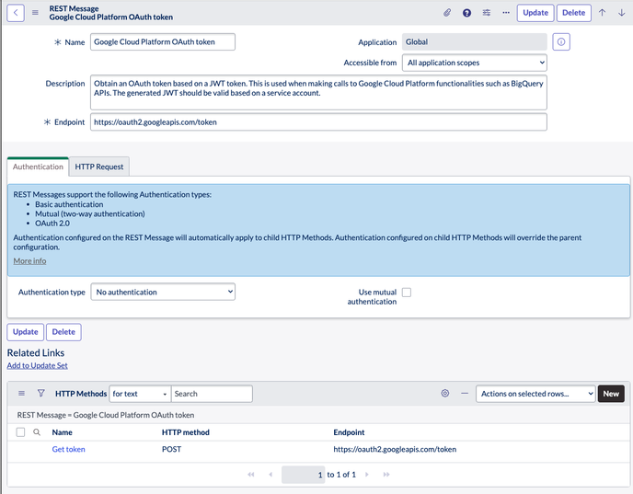
Task: Open HTTP Methods list menu icon
Action: 22,394
